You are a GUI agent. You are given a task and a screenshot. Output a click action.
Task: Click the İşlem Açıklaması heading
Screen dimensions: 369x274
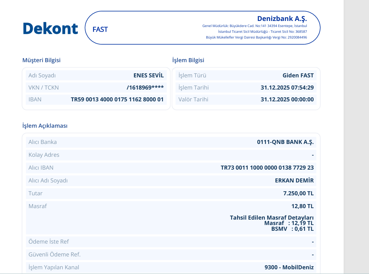coord(45,126)
